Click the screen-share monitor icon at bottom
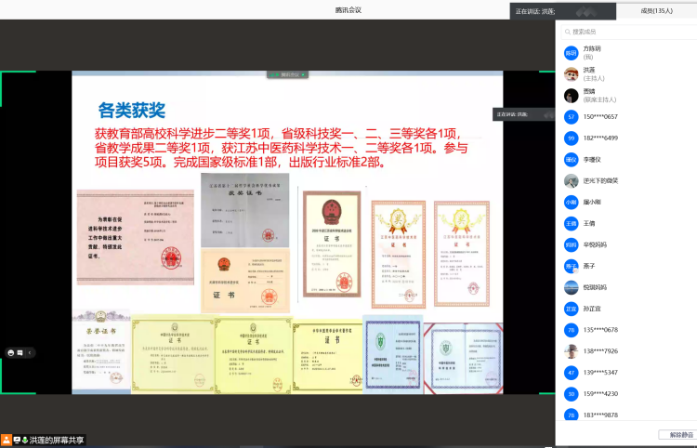This screenshot has height=448, width=697. 17,440
